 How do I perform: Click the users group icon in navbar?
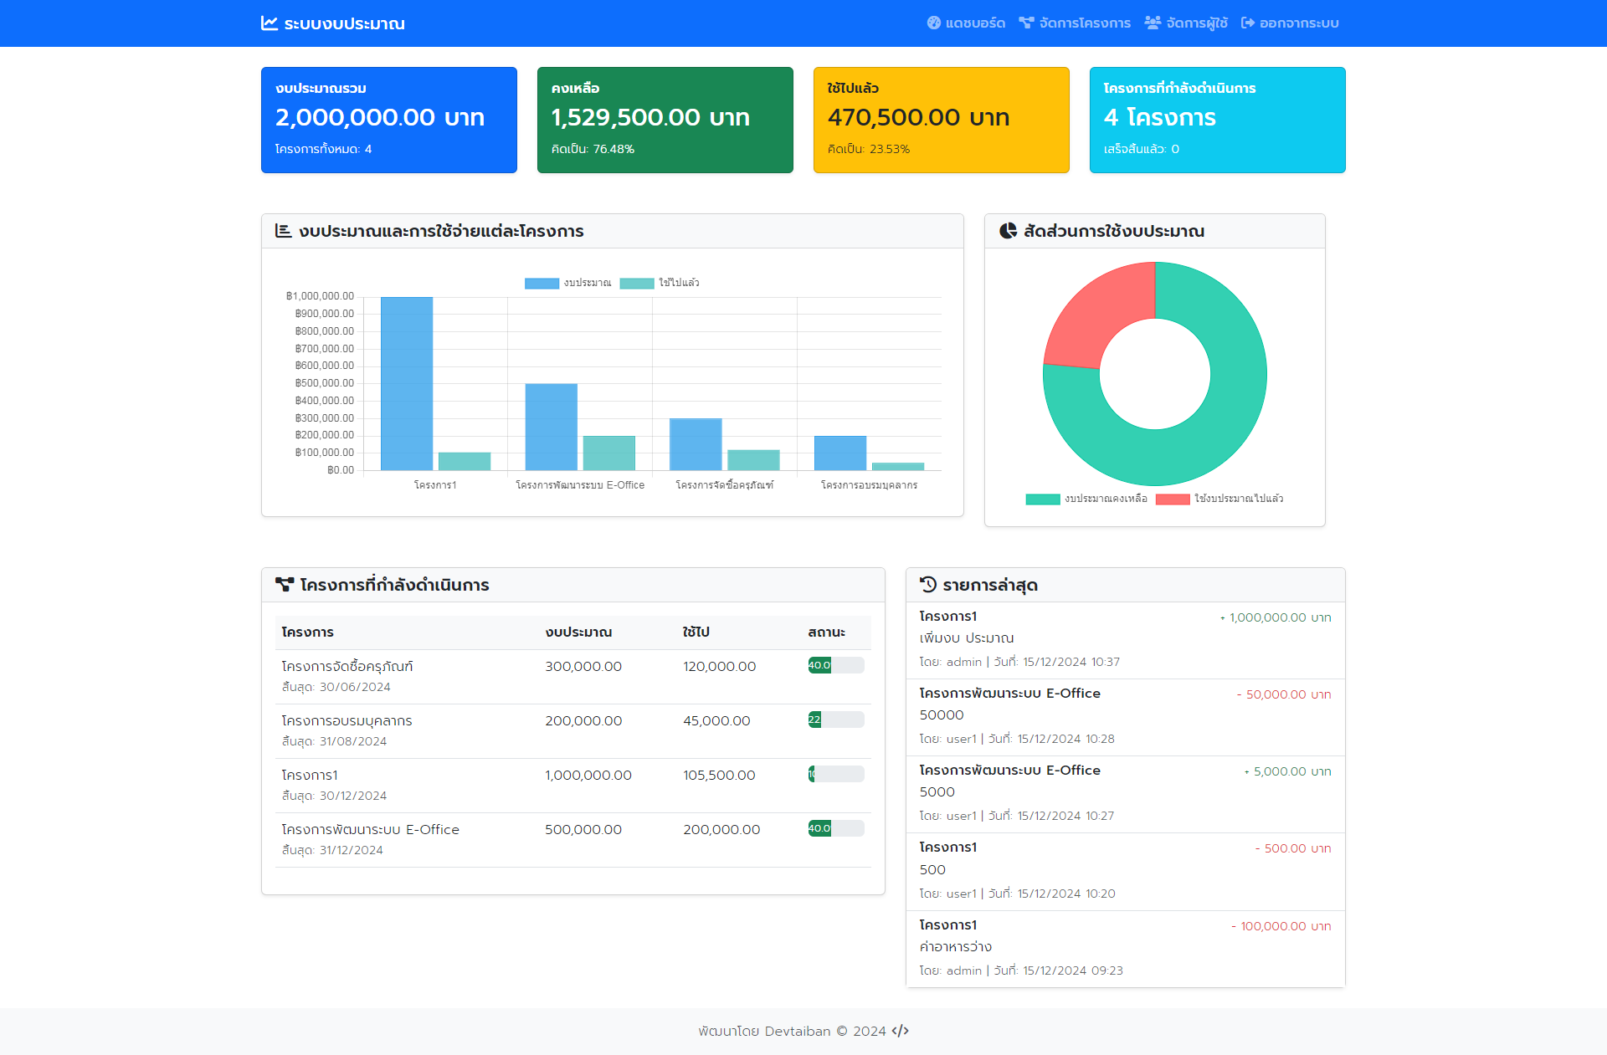[x=1153, y=23]
